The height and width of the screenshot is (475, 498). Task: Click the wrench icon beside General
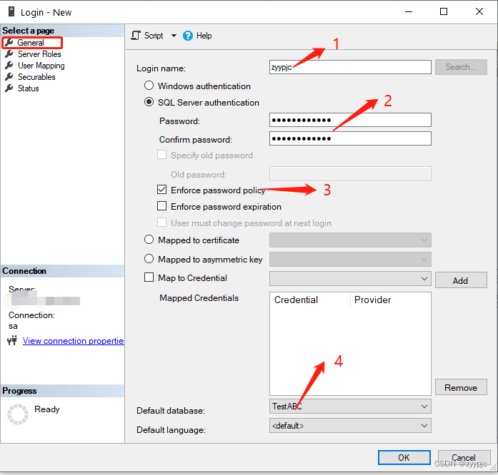click(x=9, y=43)
